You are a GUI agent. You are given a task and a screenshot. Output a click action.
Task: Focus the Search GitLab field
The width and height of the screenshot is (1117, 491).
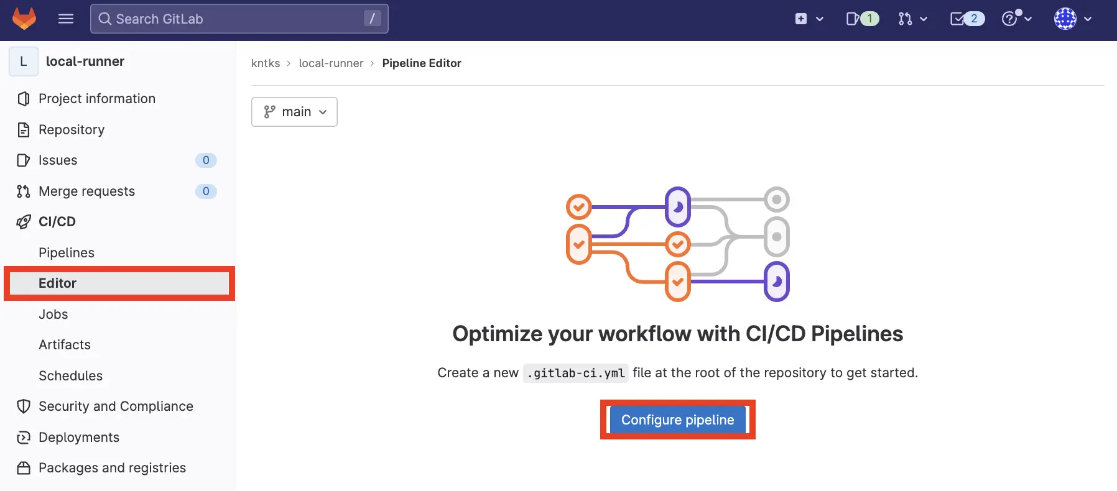click(x=239, y=19)
